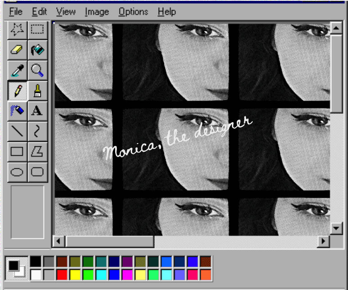Select the Brush tool
The width and height of the screenshot is (348, 290).
(37, 90)
